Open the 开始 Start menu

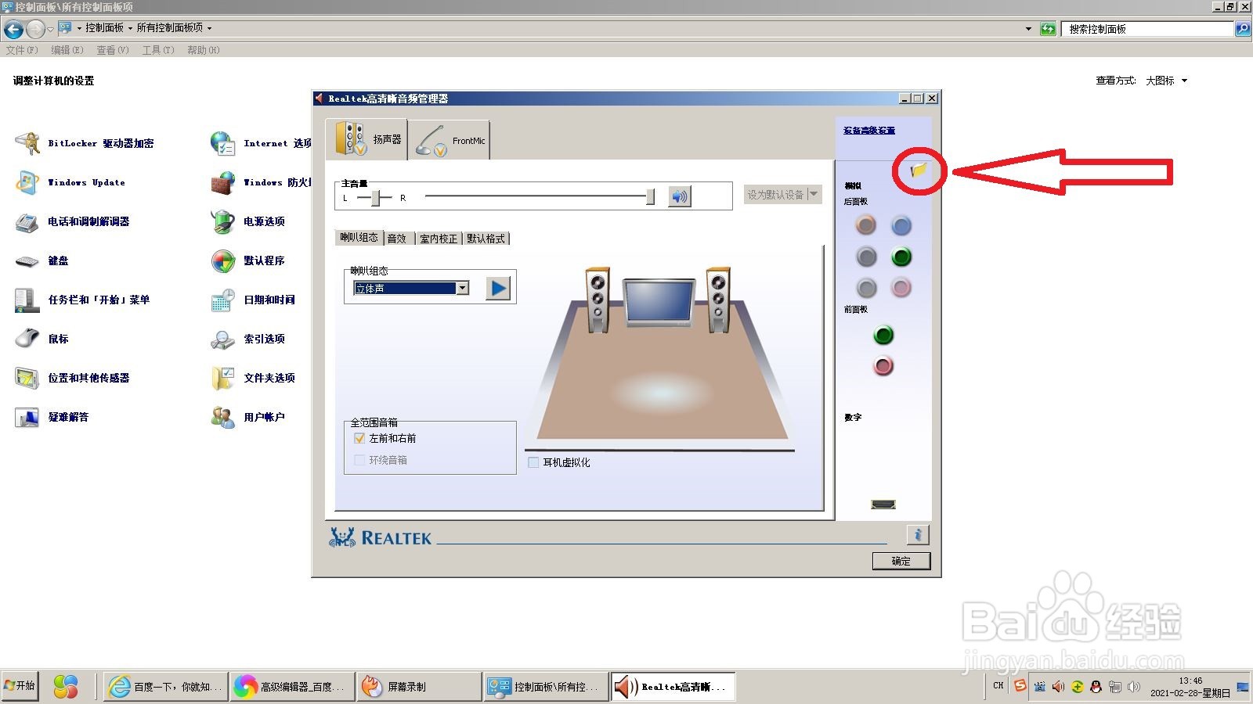pyautogui.click(x=20, y=686)
